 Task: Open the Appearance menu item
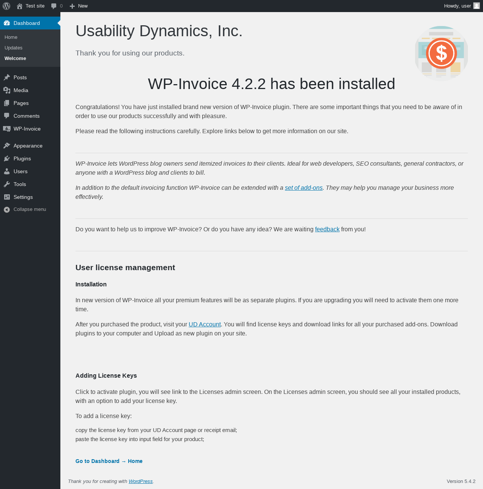[28, 146]
